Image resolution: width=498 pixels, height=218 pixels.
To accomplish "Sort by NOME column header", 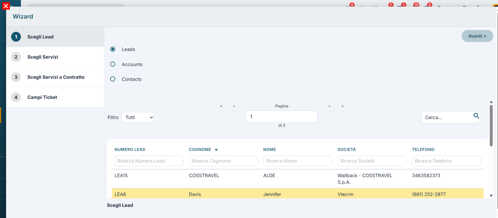I will pos(269,149).
